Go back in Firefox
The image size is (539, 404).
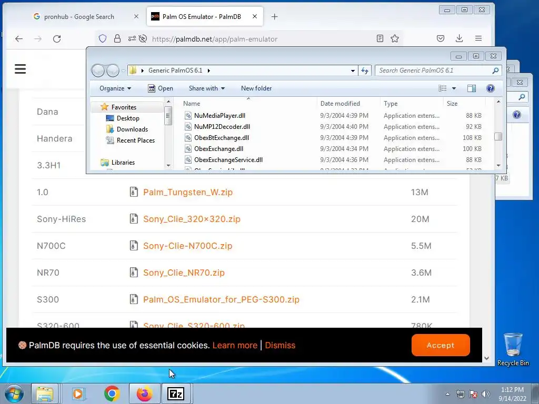[x=19, y=39]
